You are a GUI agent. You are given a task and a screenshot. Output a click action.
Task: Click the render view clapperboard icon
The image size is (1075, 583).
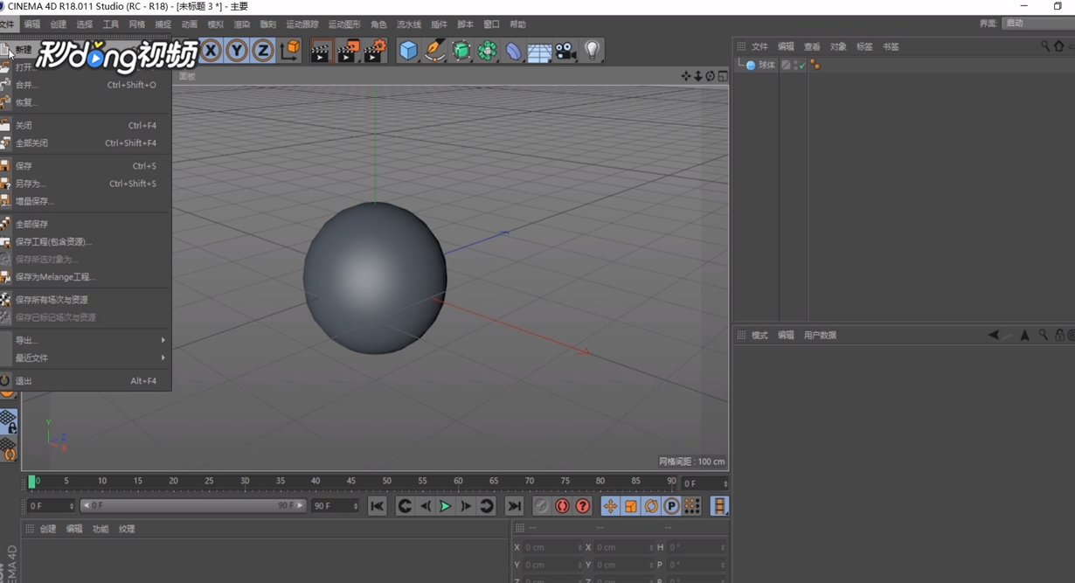pos(321,51)
